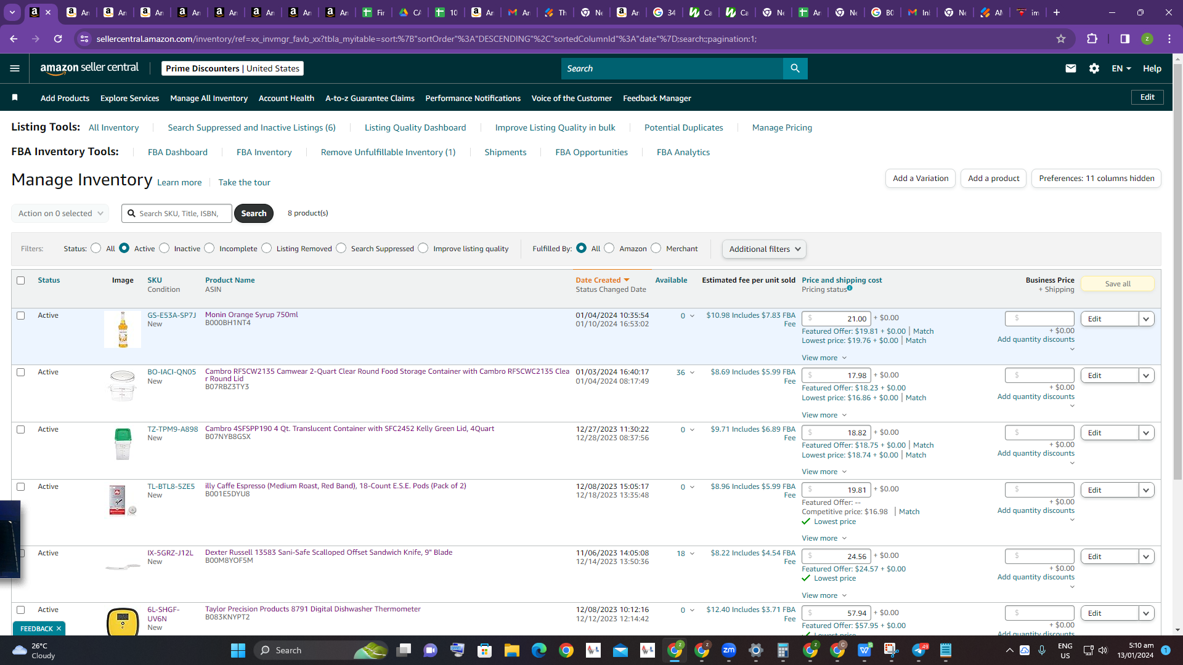Check the Cambro 4SFSPP190 row checkbox

[20, 430]
